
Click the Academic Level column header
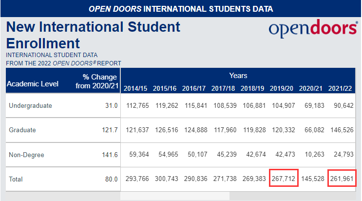pyautogui.click(x=33, y=84)
